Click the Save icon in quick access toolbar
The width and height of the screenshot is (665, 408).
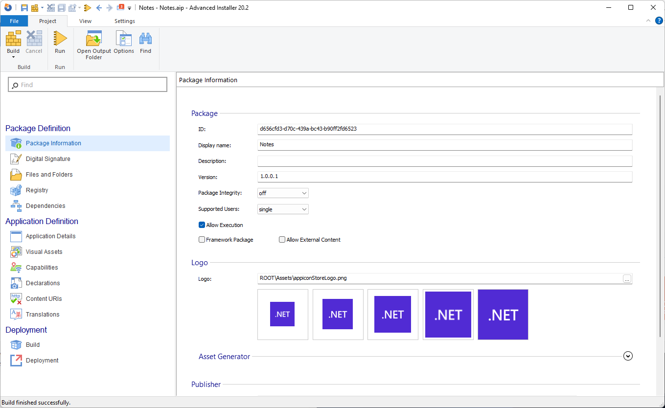point(24,7)
